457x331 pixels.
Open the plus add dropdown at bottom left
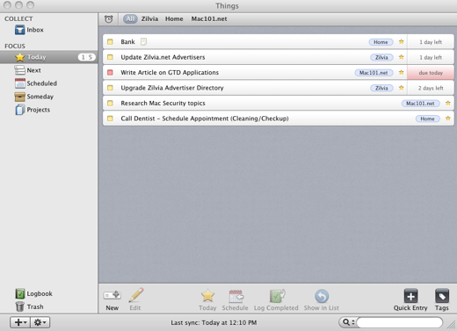click(x=20, y=322)
